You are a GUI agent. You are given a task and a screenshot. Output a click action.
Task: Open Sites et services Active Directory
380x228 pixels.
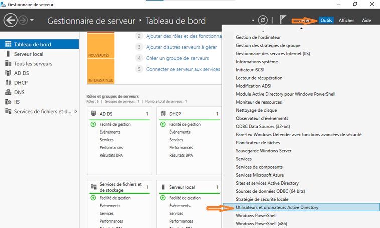click(x=267, y=183)
